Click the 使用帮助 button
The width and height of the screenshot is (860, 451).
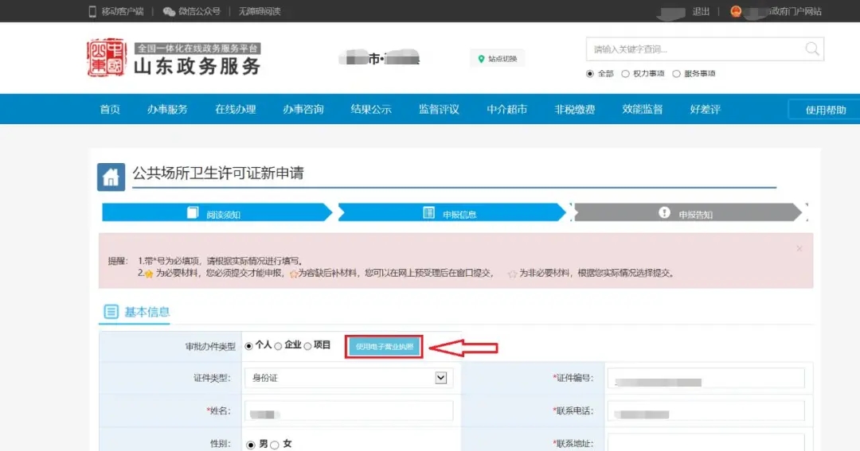click(x=825, y=110)
